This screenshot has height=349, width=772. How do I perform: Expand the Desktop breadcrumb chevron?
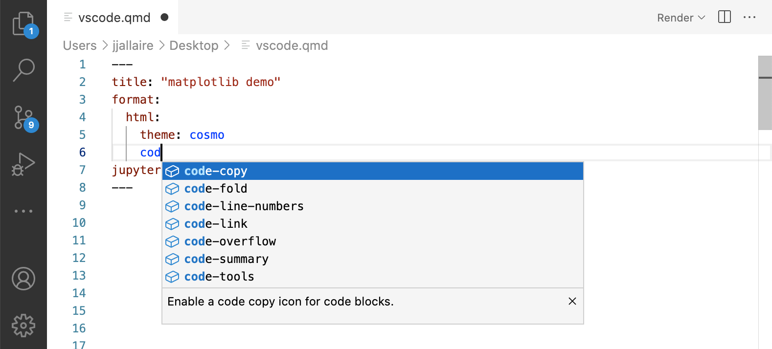pyautogui.click(x=227, y=45)
